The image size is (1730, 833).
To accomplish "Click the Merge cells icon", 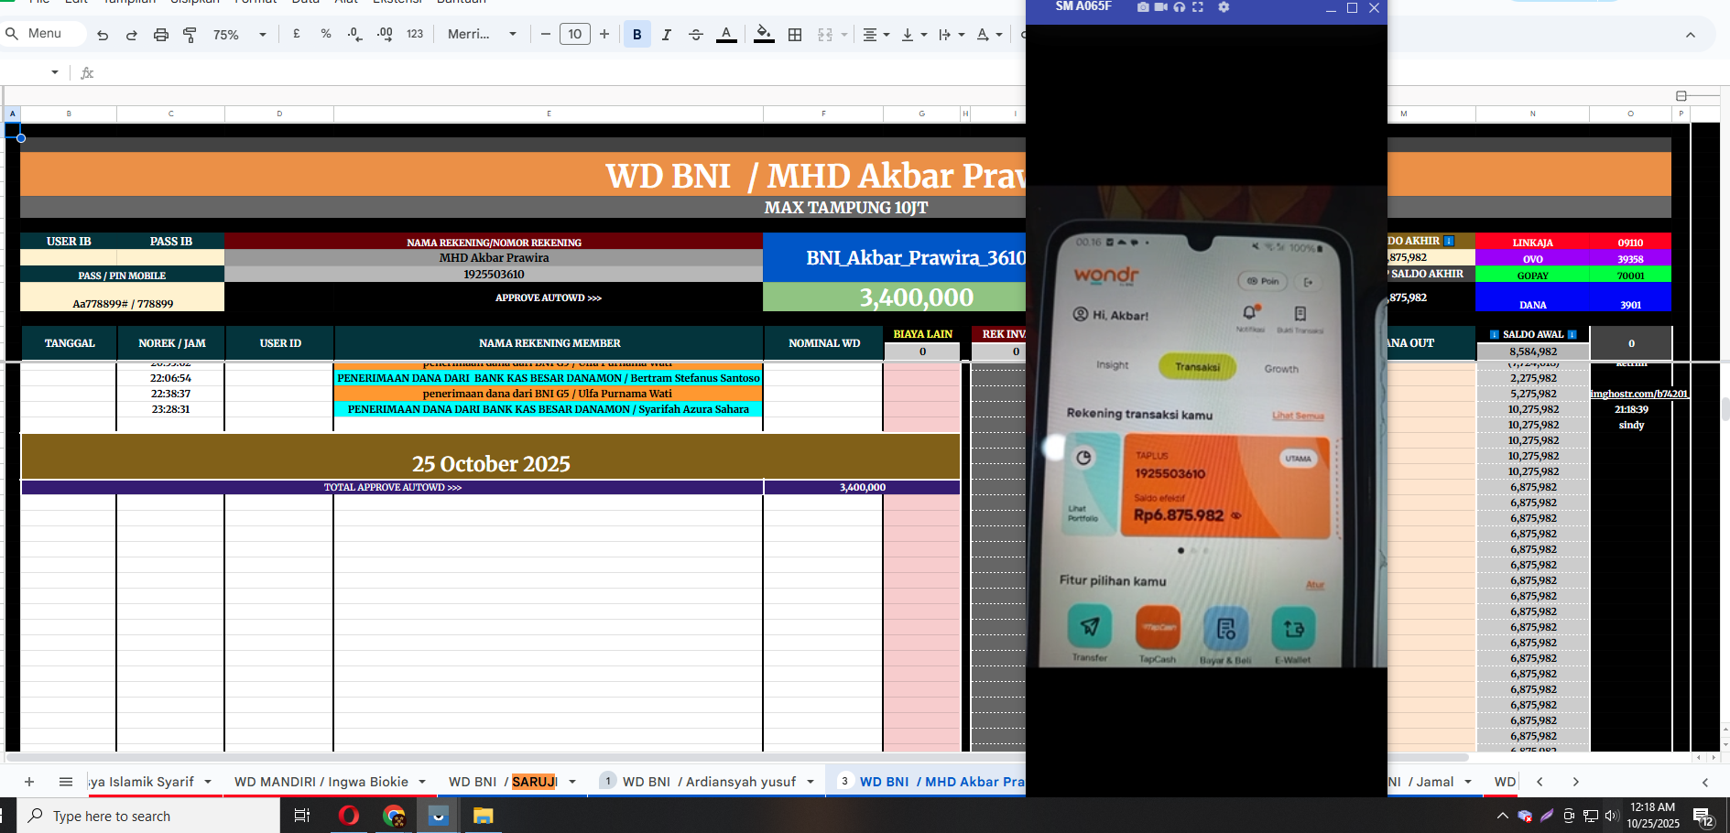I will pos(825,34).
